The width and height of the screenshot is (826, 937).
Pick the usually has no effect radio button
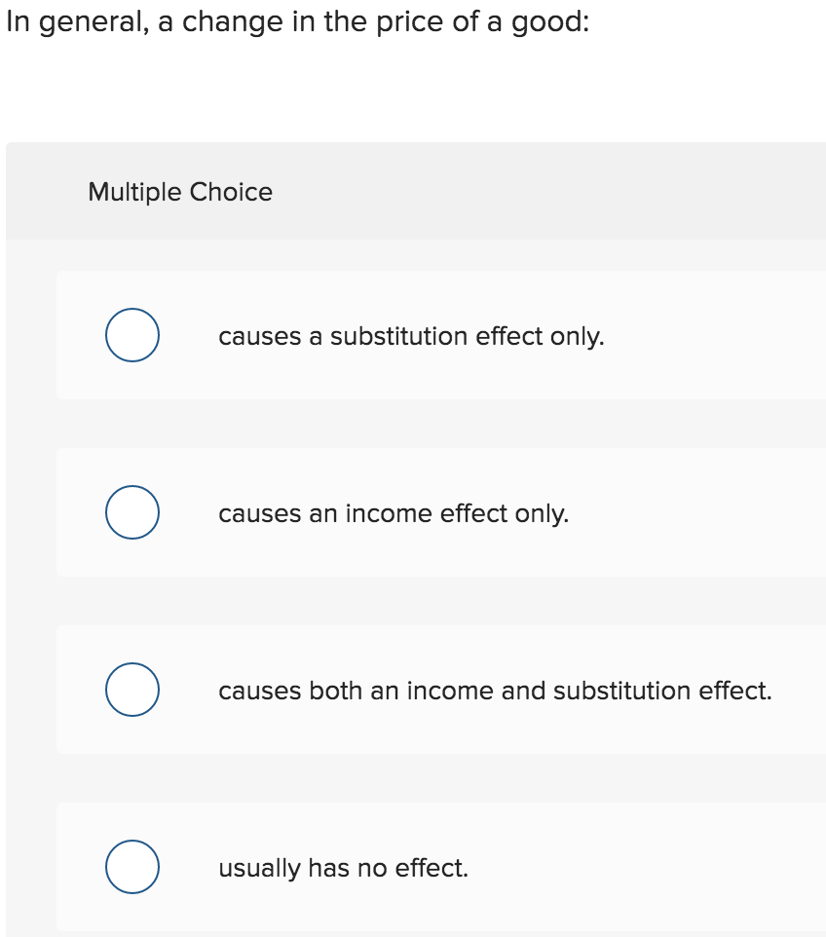tap(132, 867)
